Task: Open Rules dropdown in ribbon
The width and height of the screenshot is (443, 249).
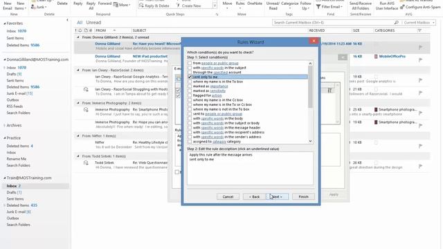Action: point(240,5)
